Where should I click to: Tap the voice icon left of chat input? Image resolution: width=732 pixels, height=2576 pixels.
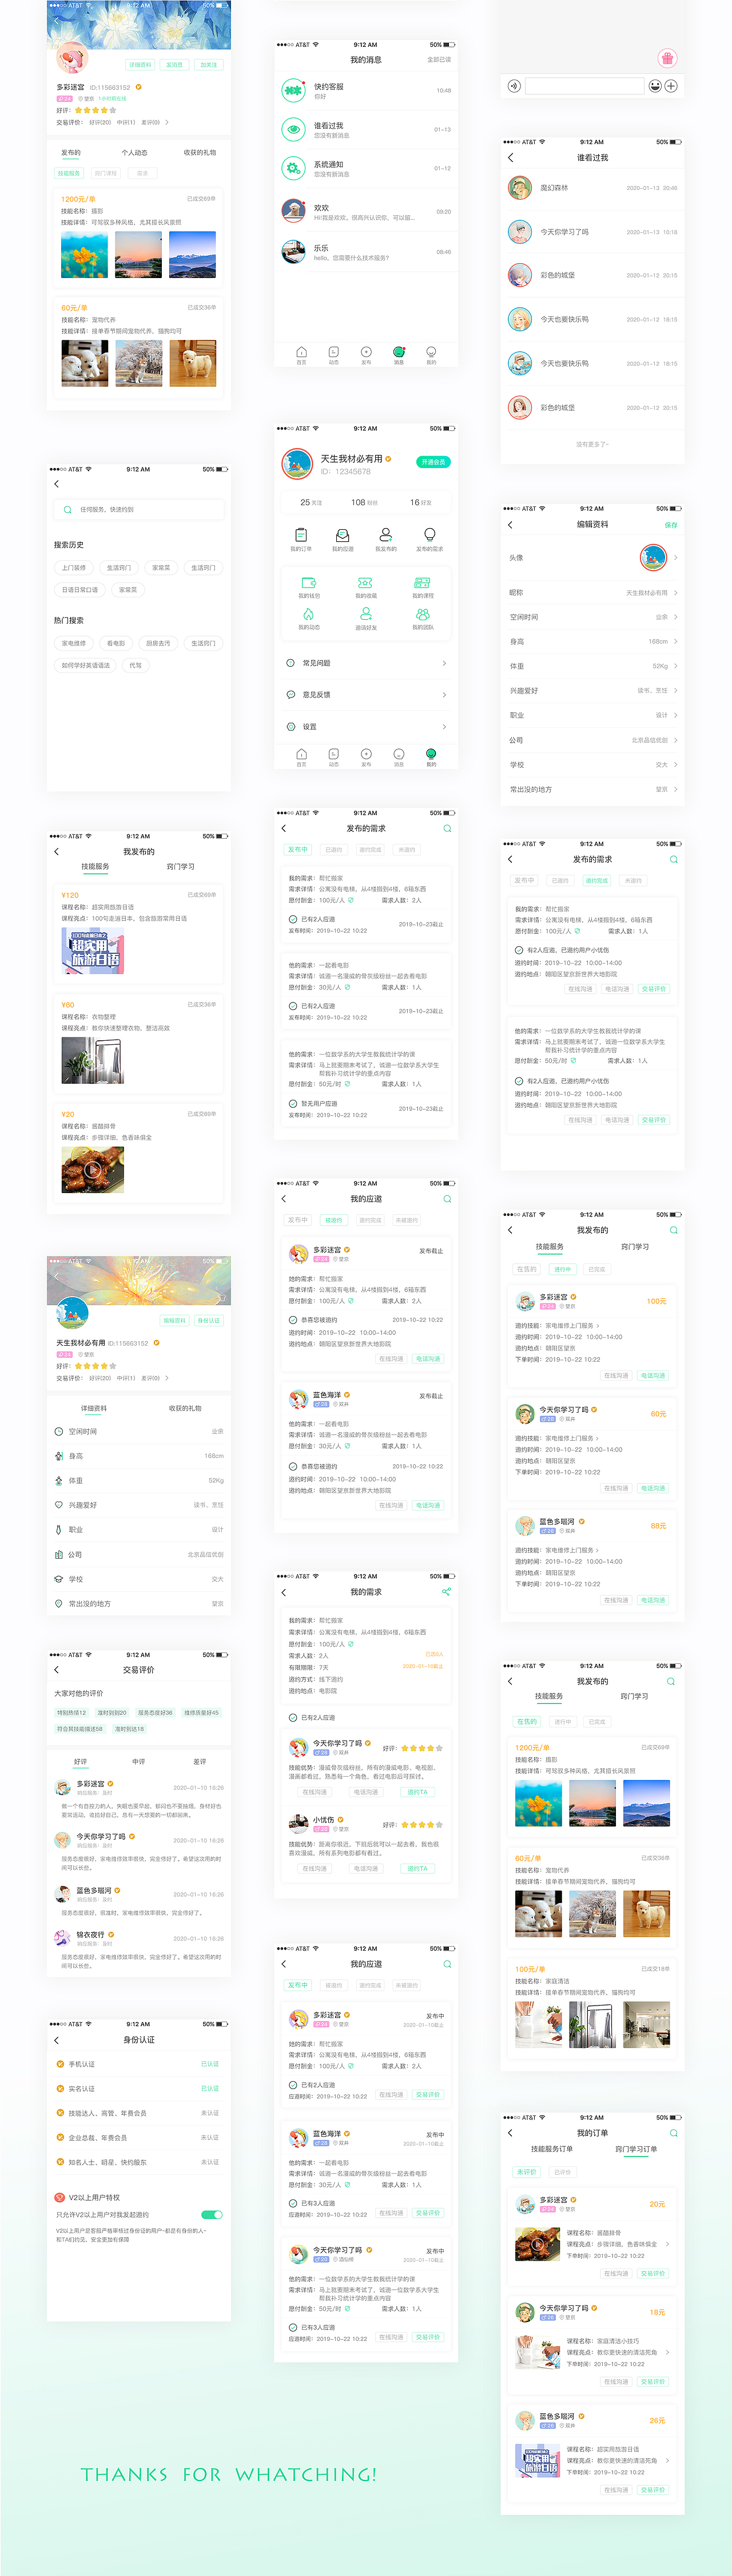(x=513, y=86)
